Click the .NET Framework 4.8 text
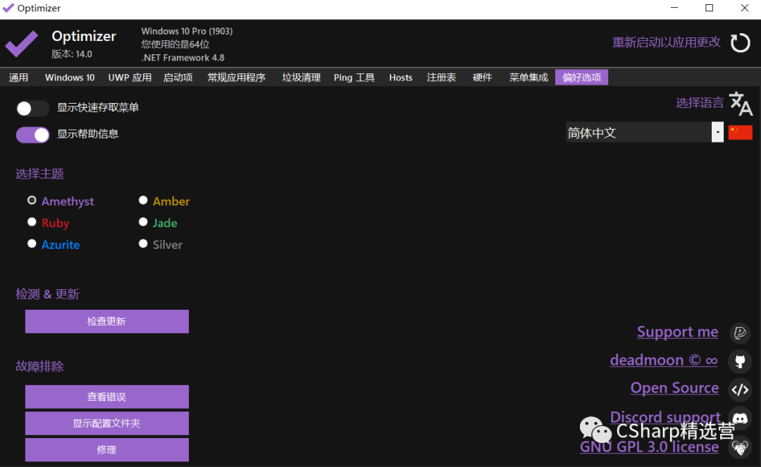Image resolution: width=761 pixels, height=467 pixels. coord(183,58)
